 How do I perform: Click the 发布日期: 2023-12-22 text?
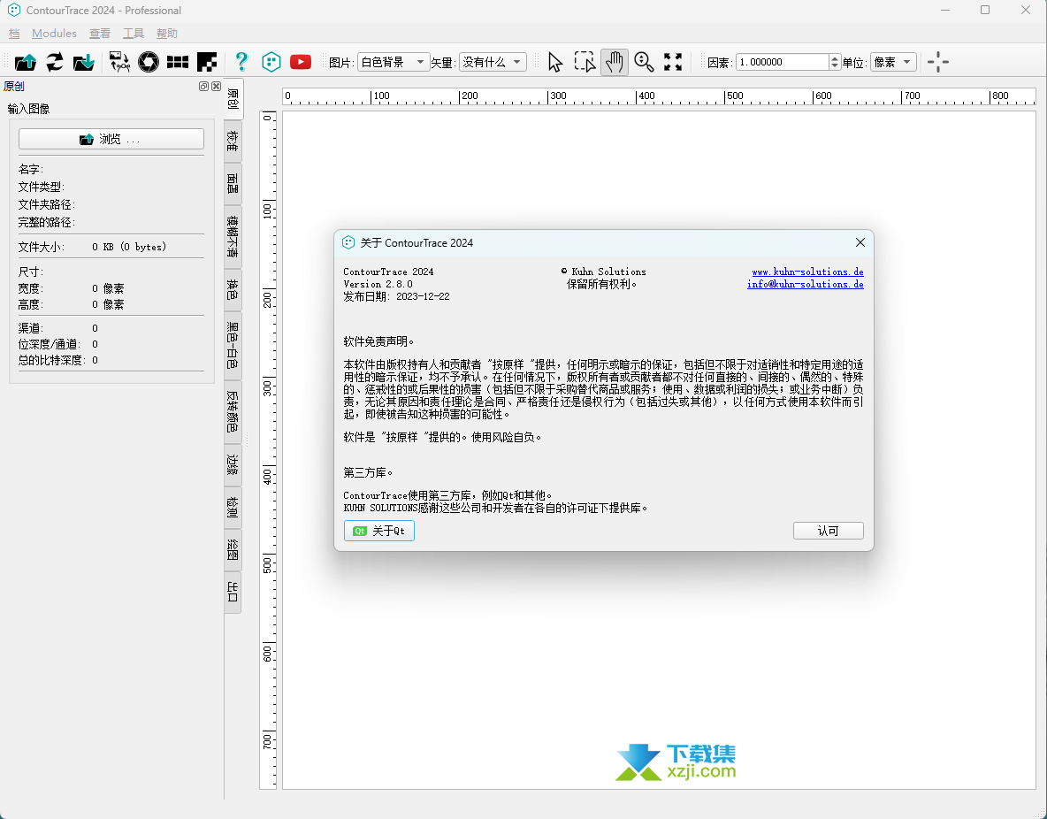tap(397, 296)
